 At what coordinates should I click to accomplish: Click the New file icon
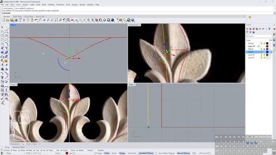click(x=4, y=20)
